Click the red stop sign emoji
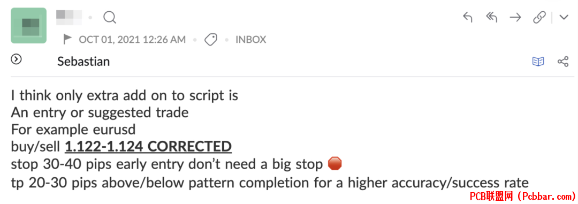This screenshot has height=204, width=578. pos(334,163)
